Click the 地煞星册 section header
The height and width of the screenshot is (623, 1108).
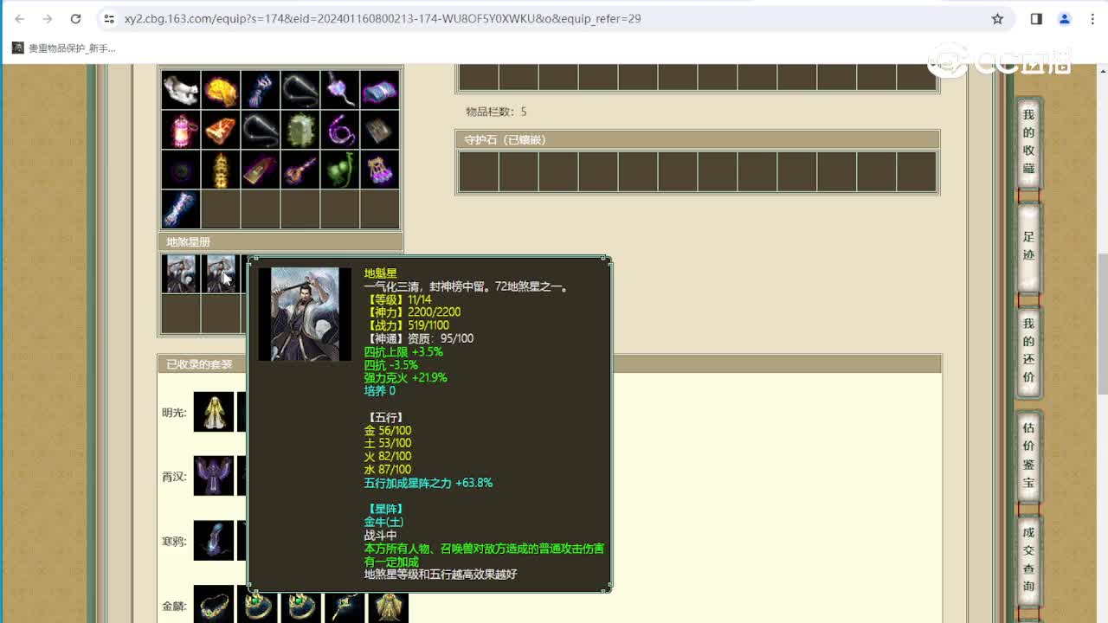coord(280,242)
